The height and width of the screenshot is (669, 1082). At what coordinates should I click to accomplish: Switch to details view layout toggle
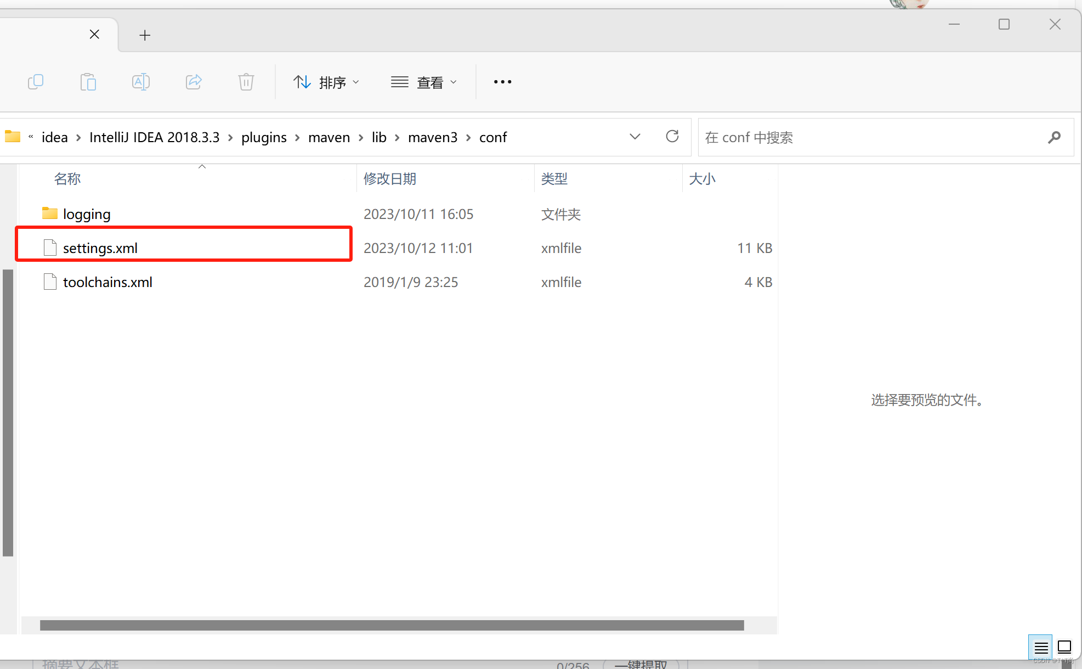coord(1041,648)
